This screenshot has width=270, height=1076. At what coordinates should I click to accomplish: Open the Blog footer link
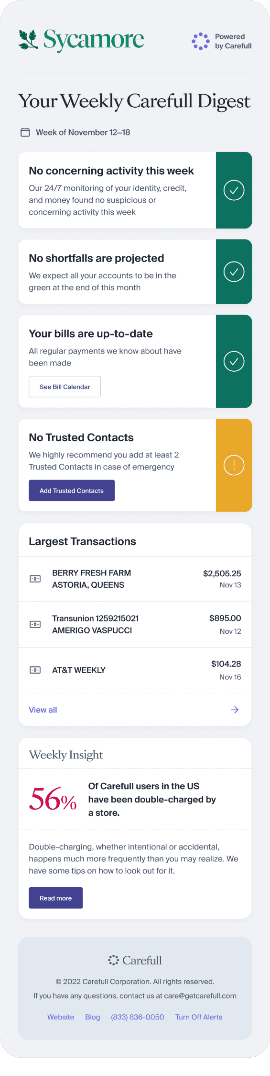(x=93, y=1017)
